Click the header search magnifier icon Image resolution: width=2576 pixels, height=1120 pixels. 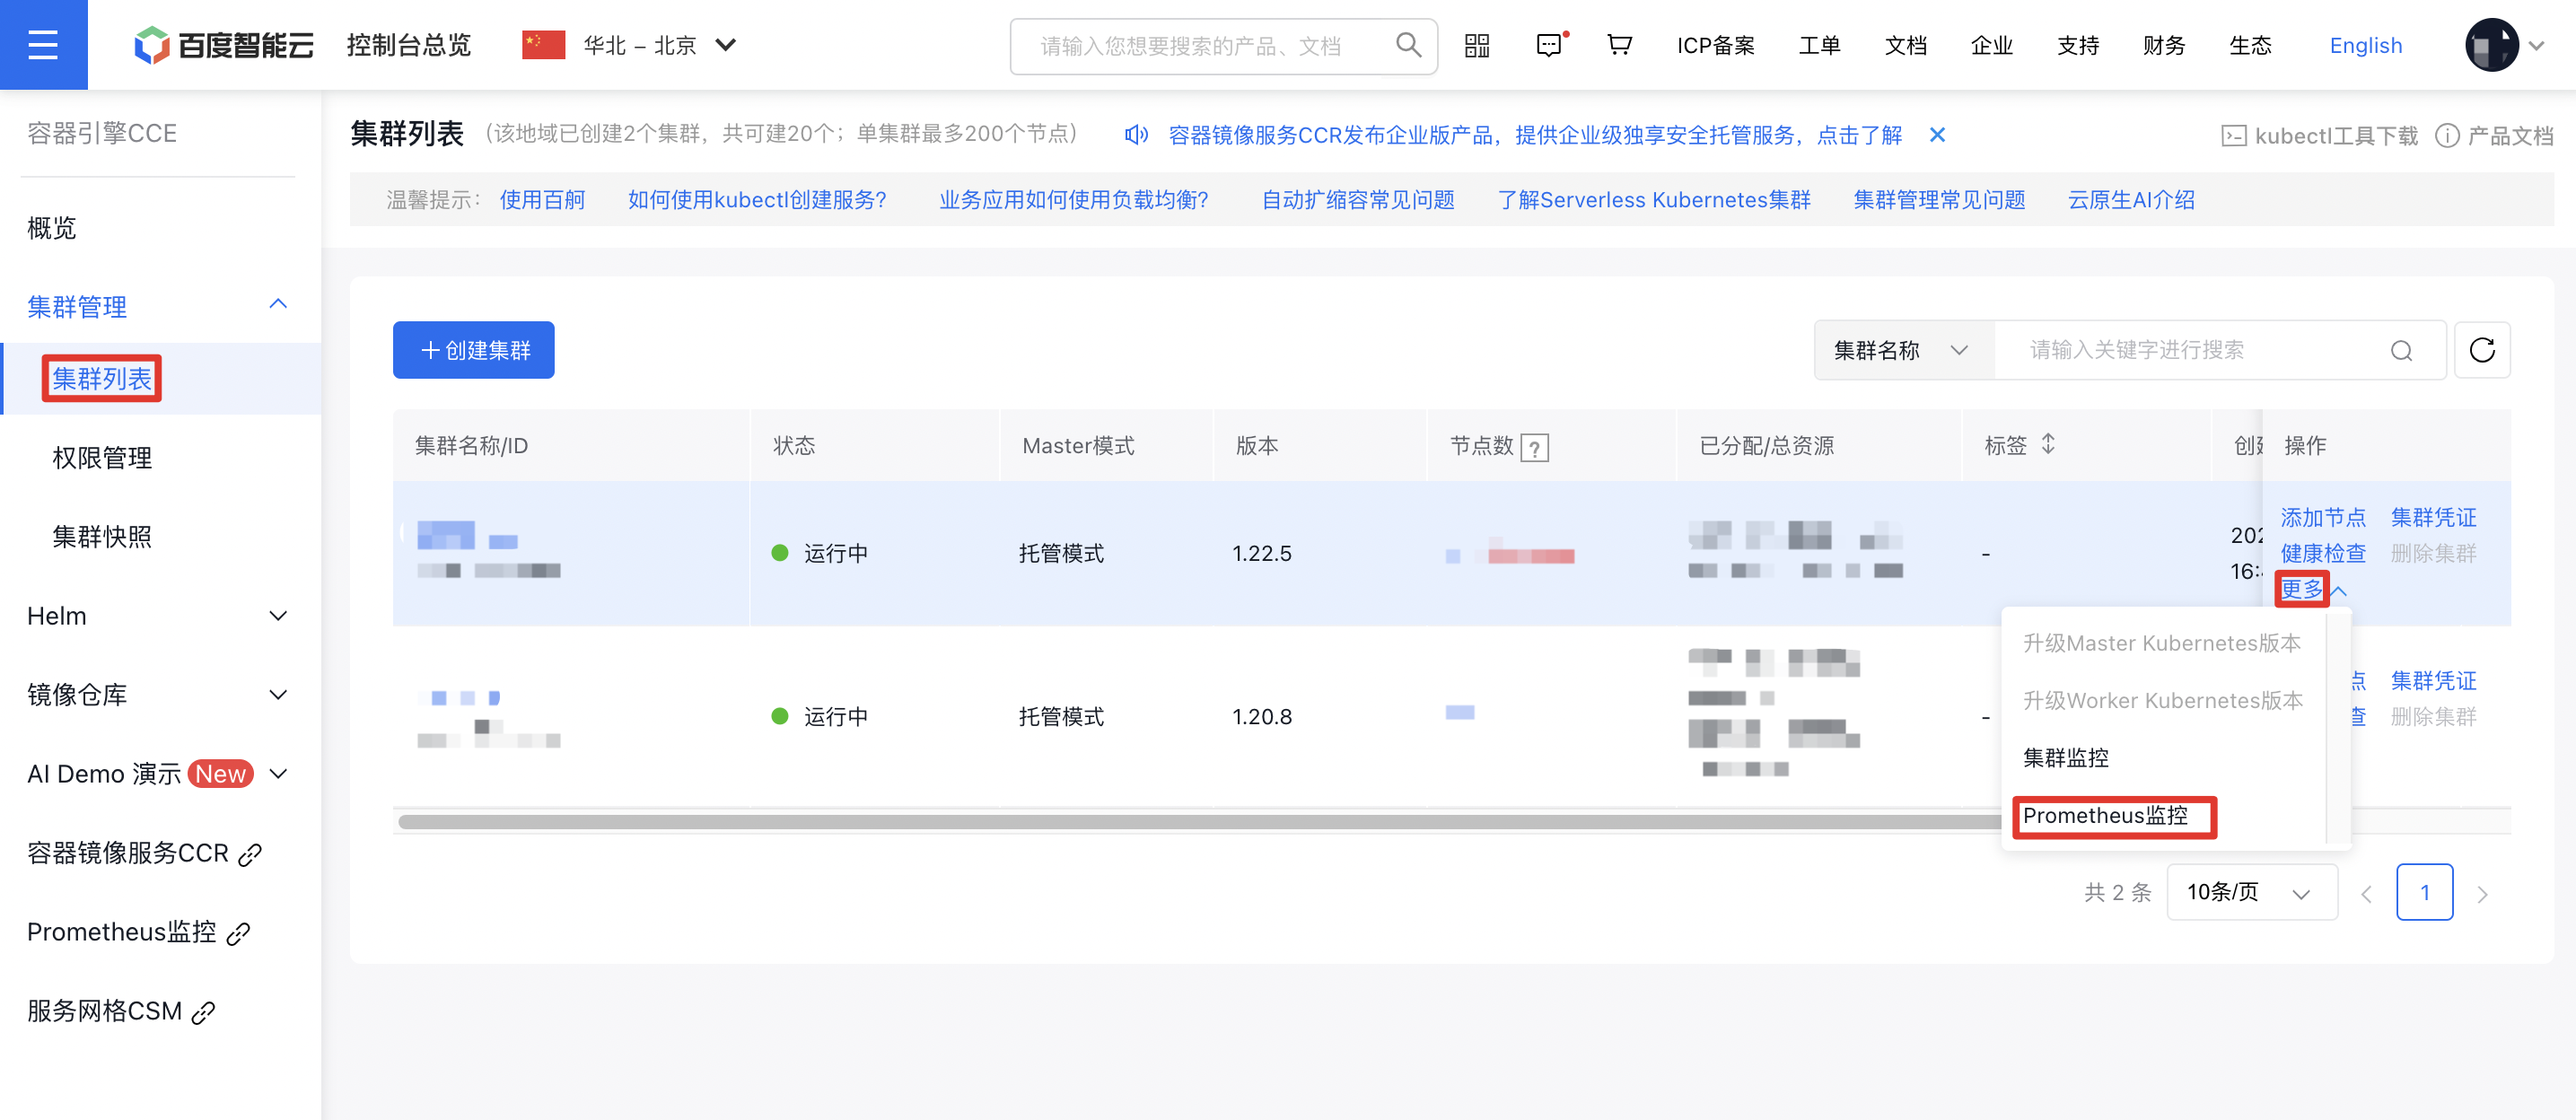1408,45
